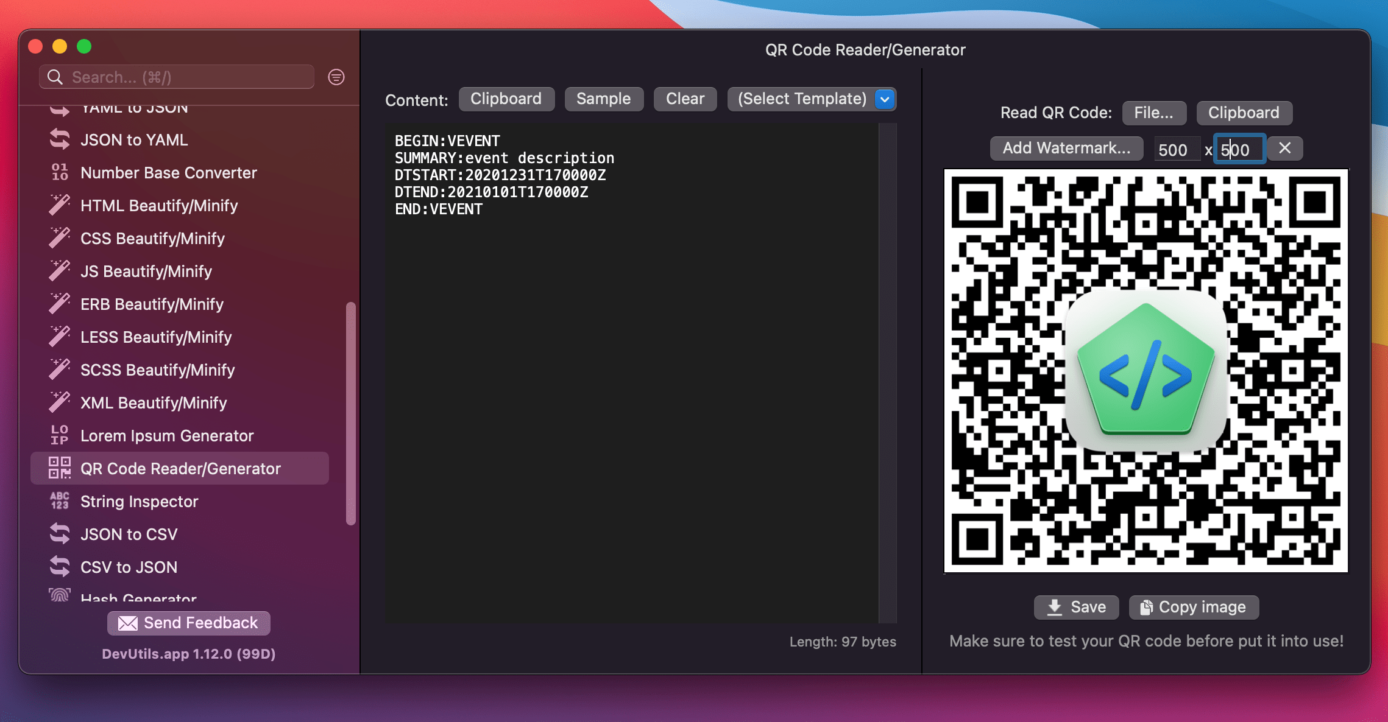
Task: Click the QR width field showing 500
Action: pyautogui.click(x=1177, y=149)
